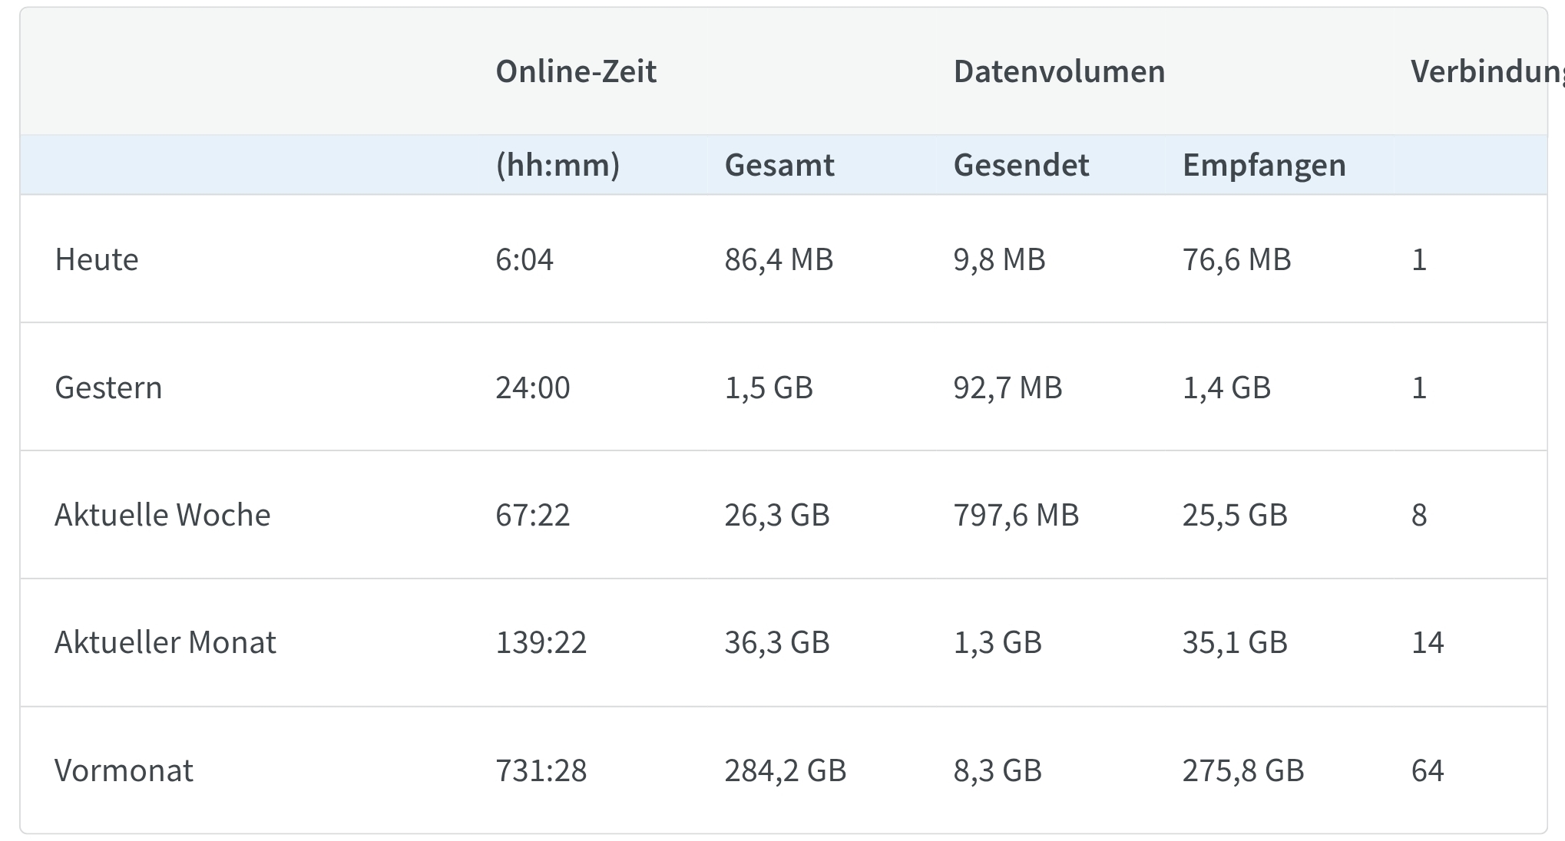Select the Vormonat row label
The width and height of the screenshot is (1565, 841).
pyautogui.click(x=124, y=770)
